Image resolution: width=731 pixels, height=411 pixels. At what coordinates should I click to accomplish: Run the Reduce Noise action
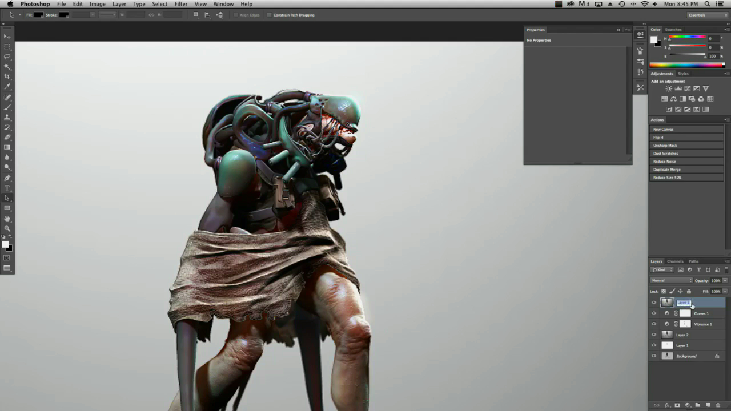point(688,162)
